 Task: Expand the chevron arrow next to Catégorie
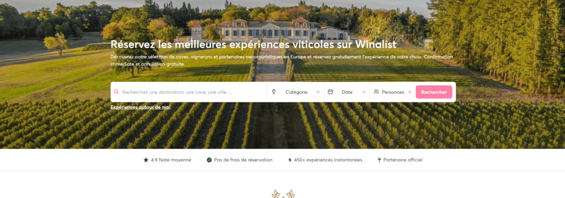318,92
